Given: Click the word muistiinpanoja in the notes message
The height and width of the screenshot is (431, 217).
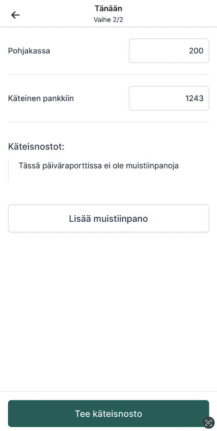Looking at the screenshot, I should pos(152,166).
